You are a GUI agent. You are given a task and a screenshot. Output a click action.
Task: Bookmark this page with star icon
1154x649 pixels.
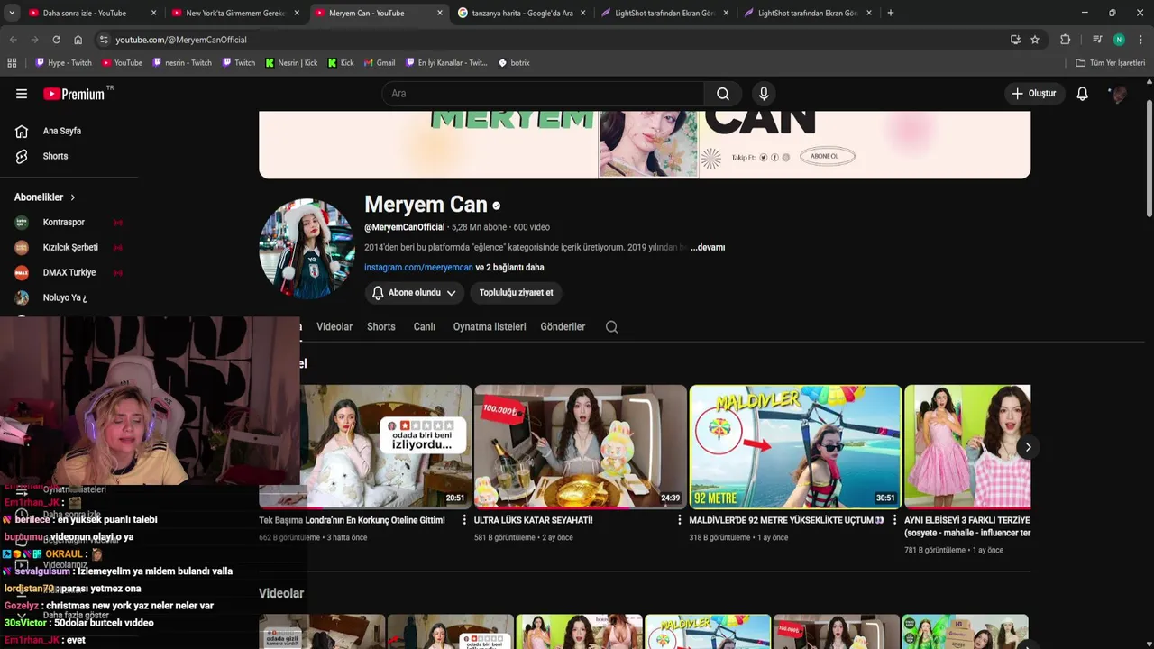tap(1035, 40)
